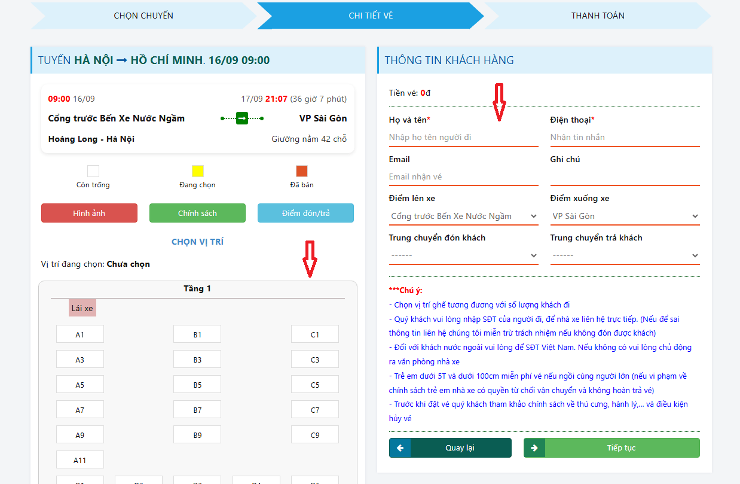This screenshot has width=740, height=484.
Task: Click the Họ và tên input field
Action: (x=463, y=137)
